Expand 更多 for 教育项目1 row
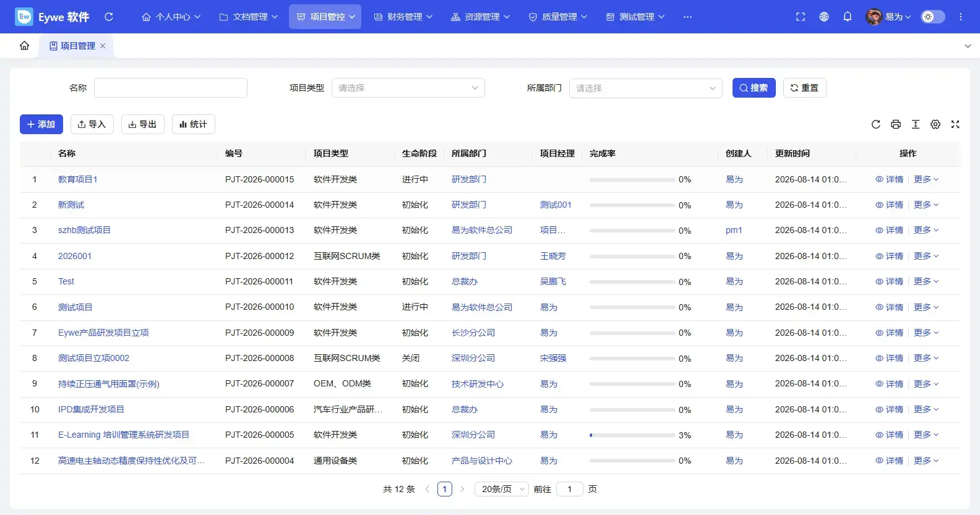 click(x=926, y=179)
